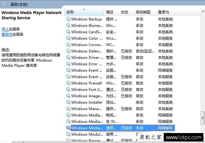
Task: Click the Windows Modul... service gear icon
Action: click(x=68, y=134)
